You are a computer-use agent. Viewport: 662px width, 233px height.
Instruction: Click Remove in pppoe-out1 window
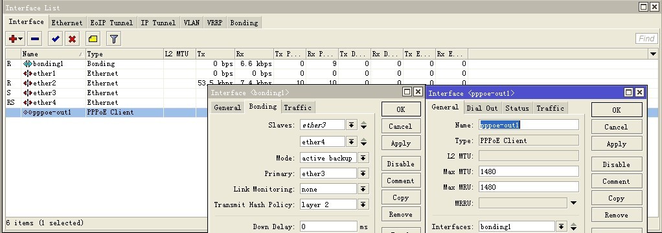[617, 215]
